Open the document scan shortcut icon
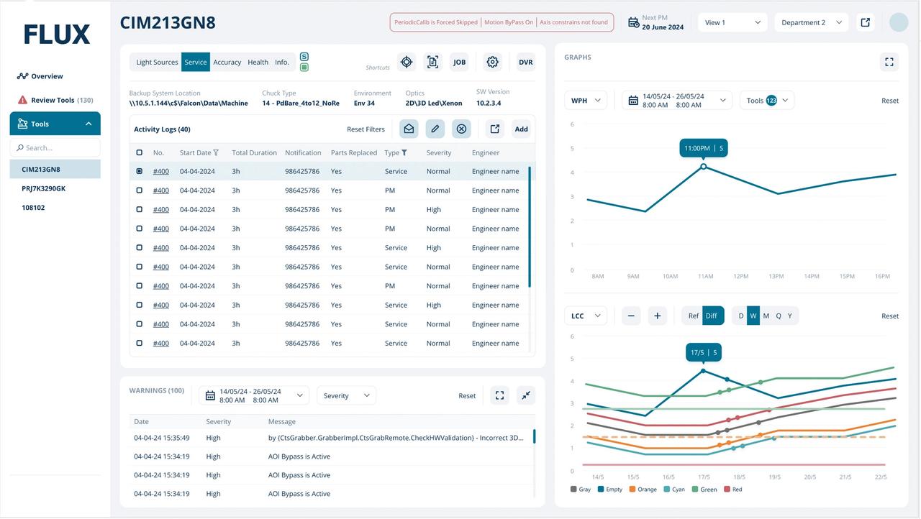Viewport: 921px width, 519px height. coord(432,62)
